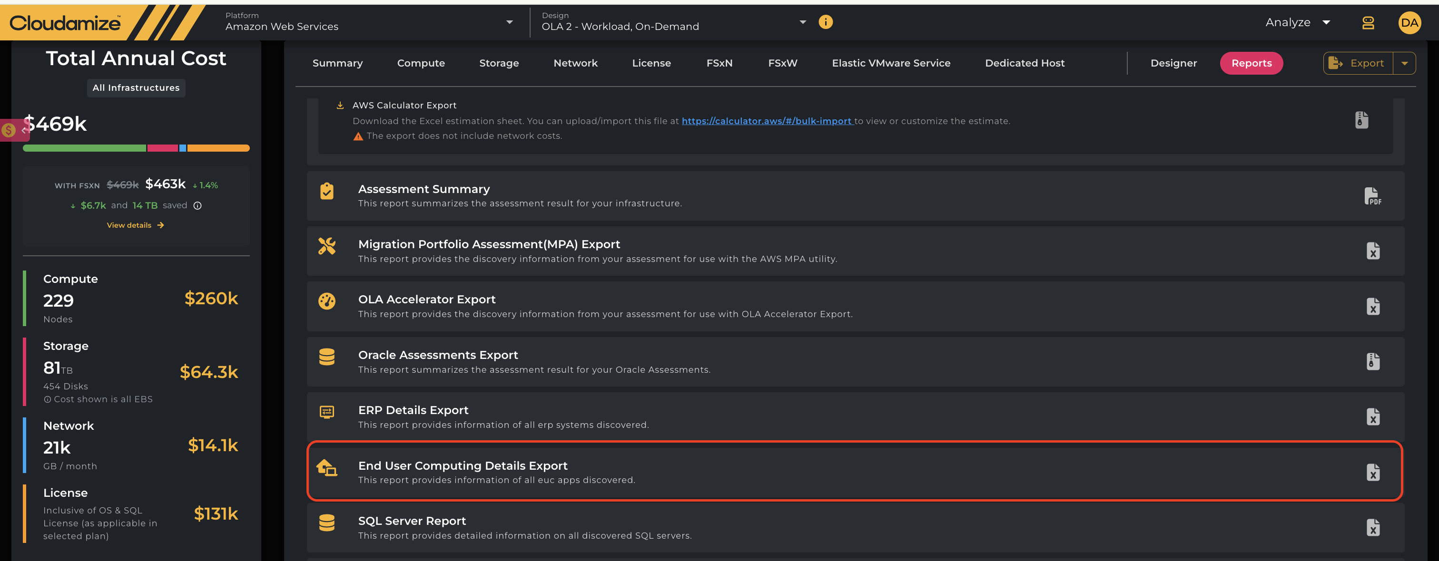The height and width of the screenshot is (561, 1439).
Task: Open the Export split-button arrow
Action: (x=1404, y=63)
